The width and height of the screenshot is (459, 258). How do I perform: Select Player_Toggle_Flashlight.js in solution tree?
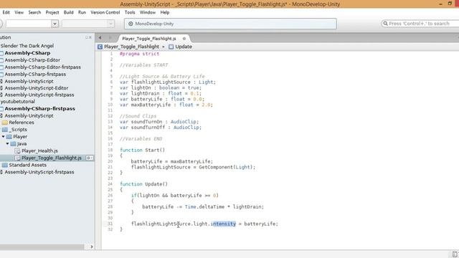[x=52, y=158]
